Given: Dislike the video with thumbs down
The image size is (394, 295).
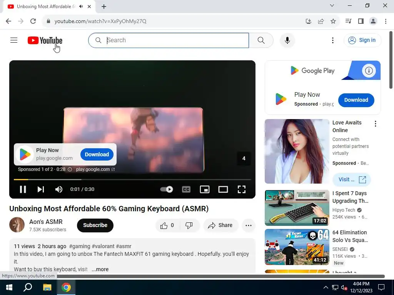Looking at the screenshot, I should tap(189, 225).
